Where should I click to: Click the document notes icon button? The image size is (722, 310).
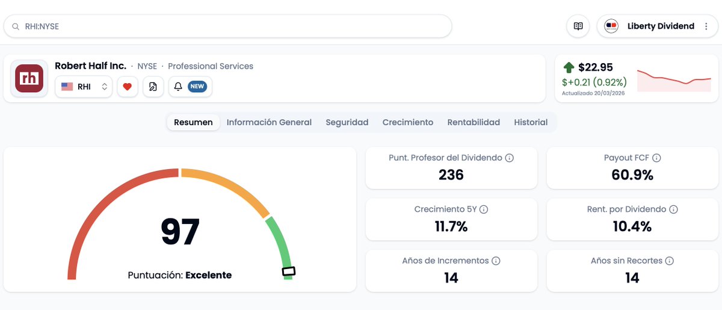(153, 87)
